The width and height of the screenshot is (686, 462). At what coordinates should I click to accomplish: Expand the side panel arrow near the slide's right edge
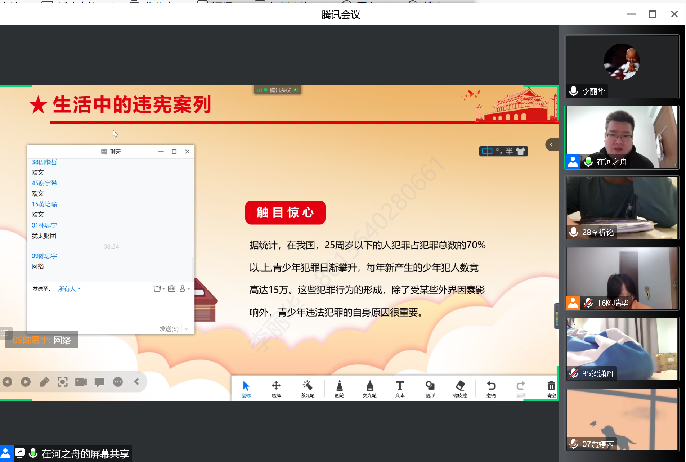(551, 145)
